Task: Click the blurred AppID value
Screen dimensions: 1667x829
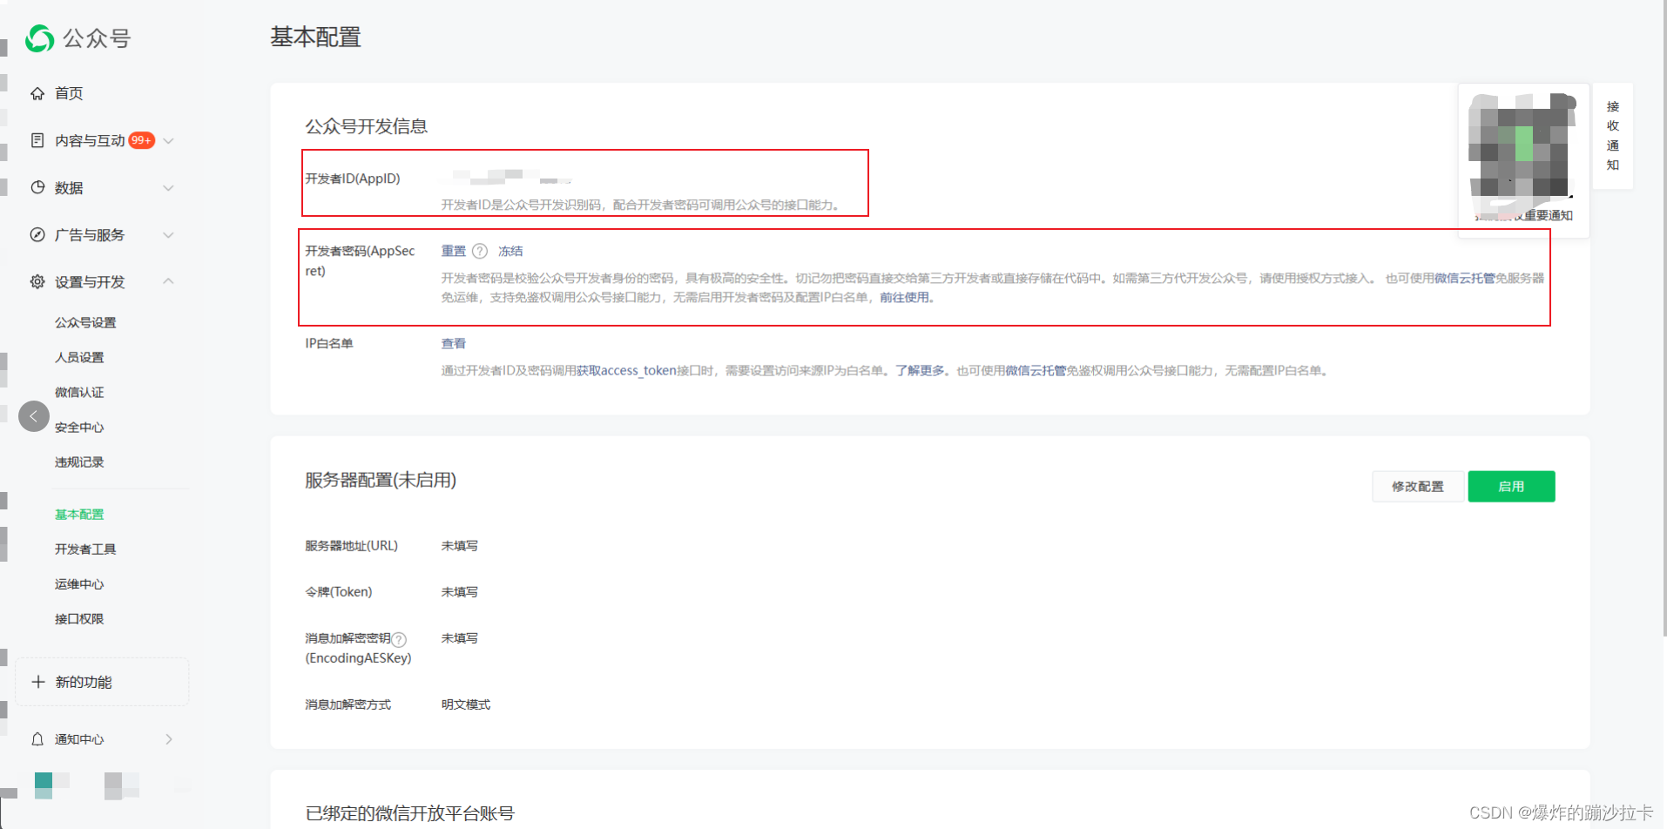Action: 511,178
